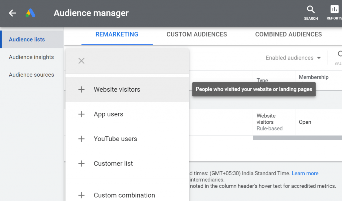The image size is (342, 201).
Task: Click plus icon beside YouTube users
Action: tap(81, 139)
